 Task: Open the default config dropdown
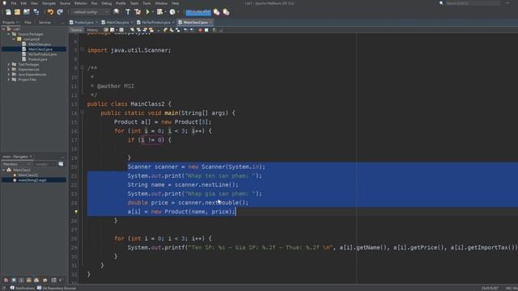91,12
